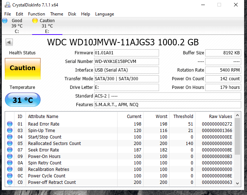Click the status orb for Seek Error Rate
Viewport: 247px width, 195px height.
pos(10,150)
